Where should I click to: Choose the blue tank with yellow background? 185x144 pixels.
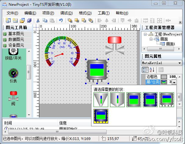point(101,116)
